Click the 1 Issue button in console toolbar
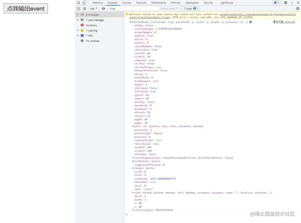The width and height of the screenshot is (301, 223). 191,8
